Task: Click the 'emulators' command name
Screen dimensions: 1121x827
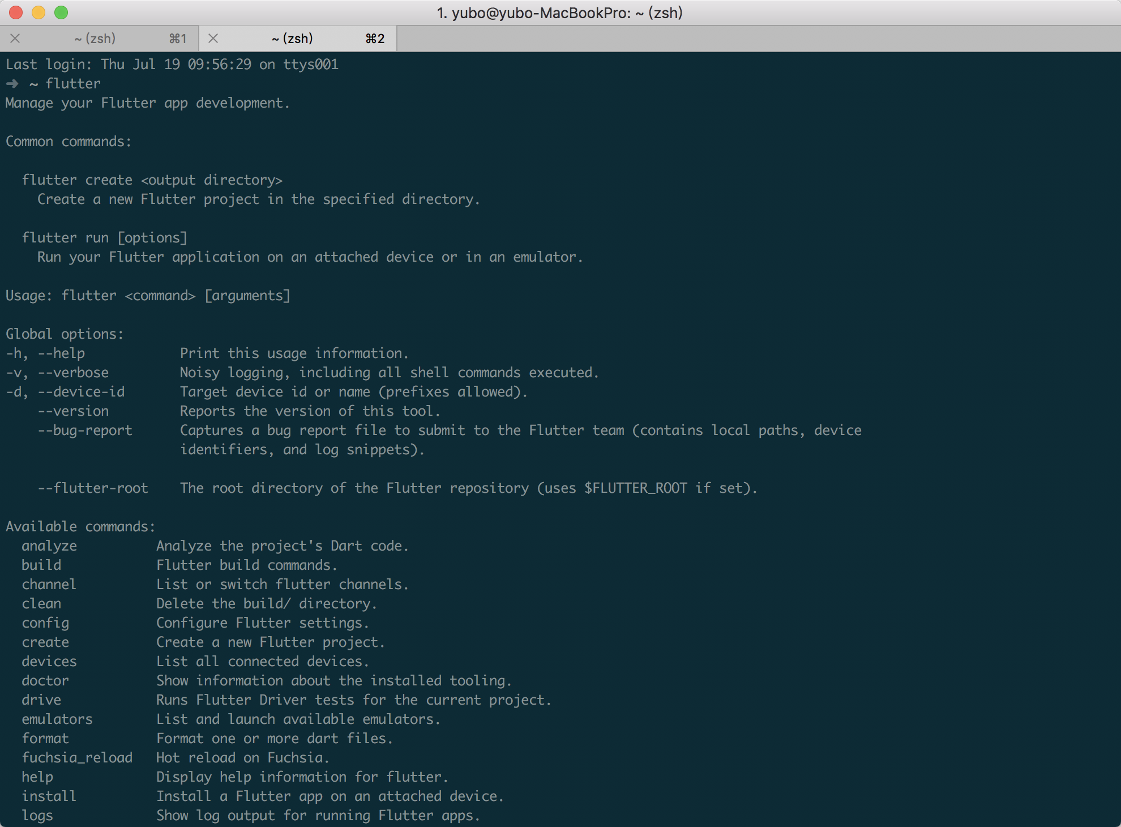Action: [57, 719]
